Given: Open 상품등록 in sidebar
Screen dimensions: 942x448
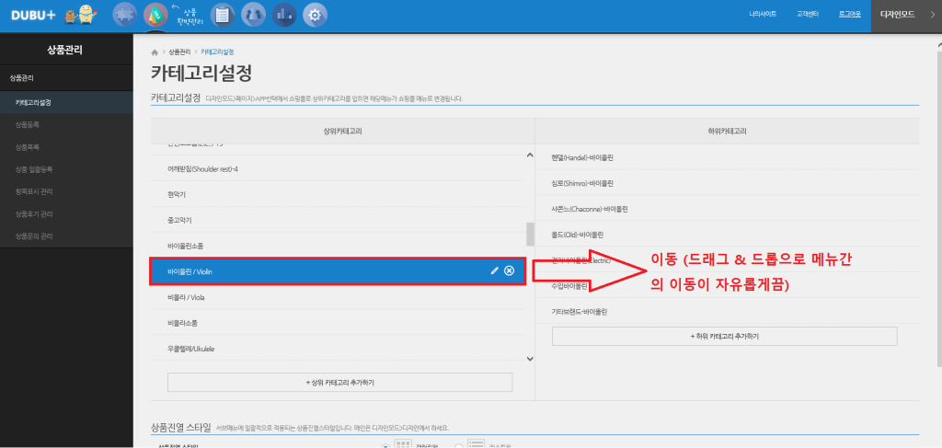Looking at the screenshot, I should [x=66, y=125].
